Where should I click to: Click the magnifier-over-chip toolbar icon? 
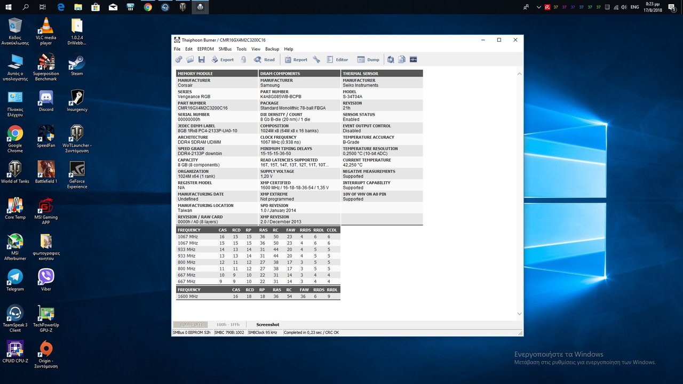pos(391,60)
